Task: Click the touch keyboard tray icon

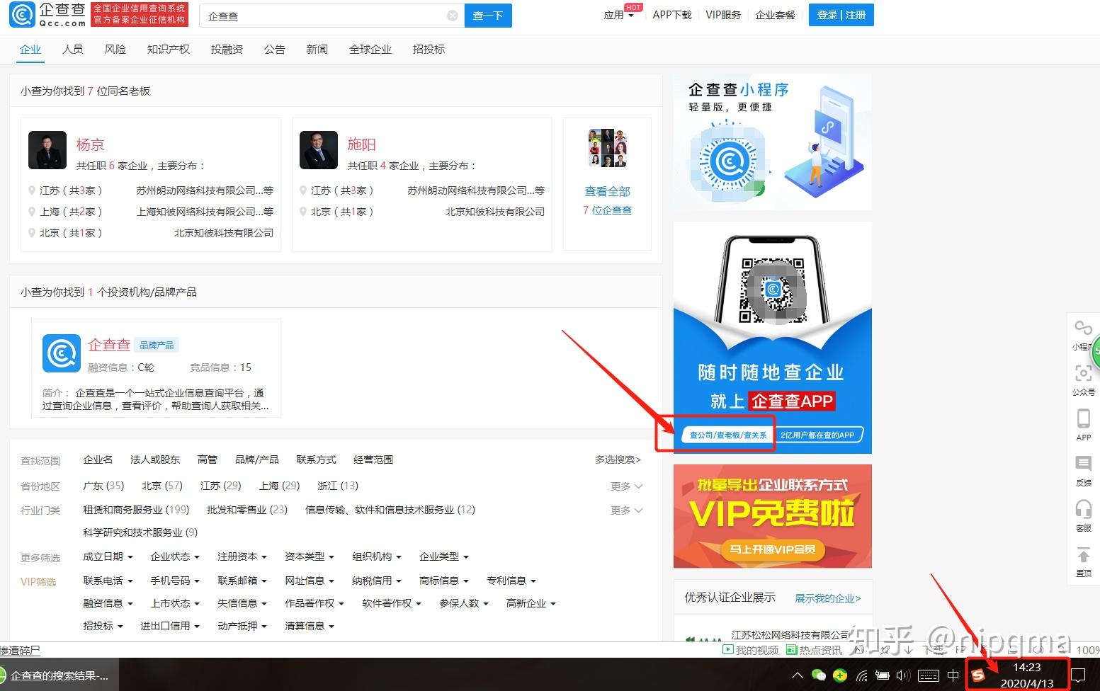Action: (x=929, y=675)
